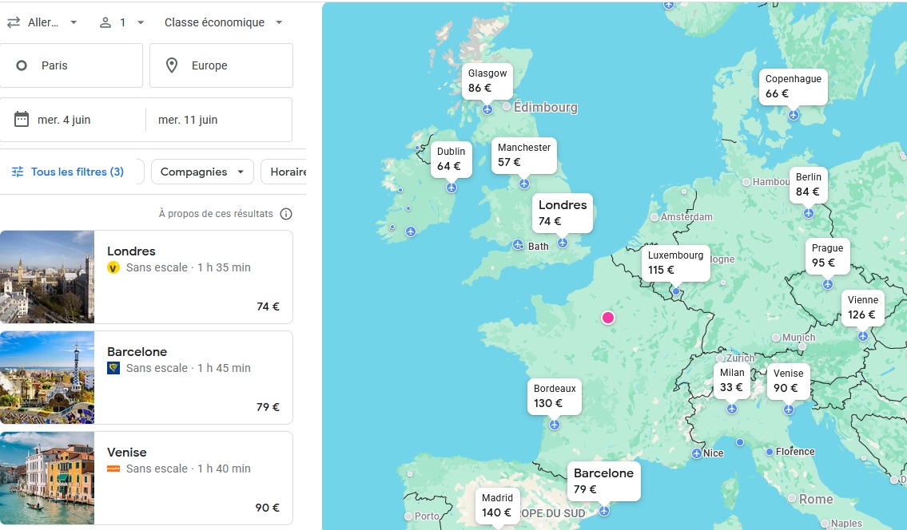Screen dimensions: 907x530
Task: Click the airport pin under Copenhague label
Action: pyautogui.click(x=794, y=115)
